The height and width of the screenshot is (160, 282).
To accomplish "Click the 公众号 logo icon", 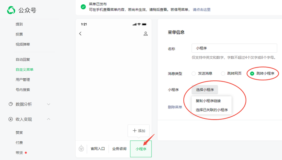I will (11, 10).
